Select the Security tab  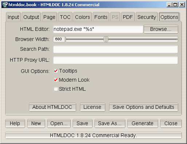147,17
